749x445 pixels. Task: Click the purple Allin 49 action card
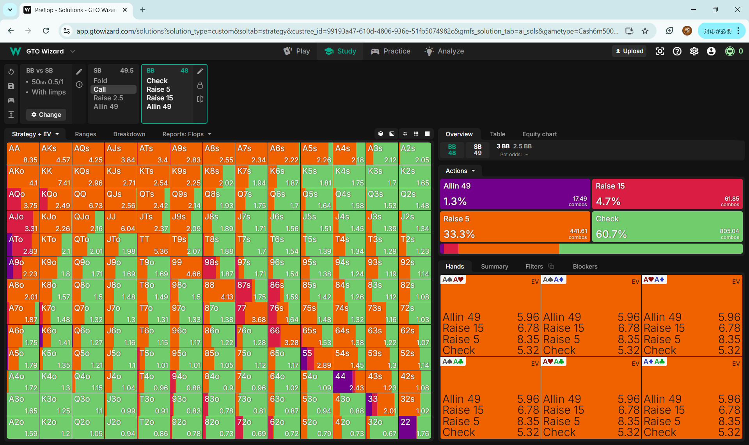(515, 194)
